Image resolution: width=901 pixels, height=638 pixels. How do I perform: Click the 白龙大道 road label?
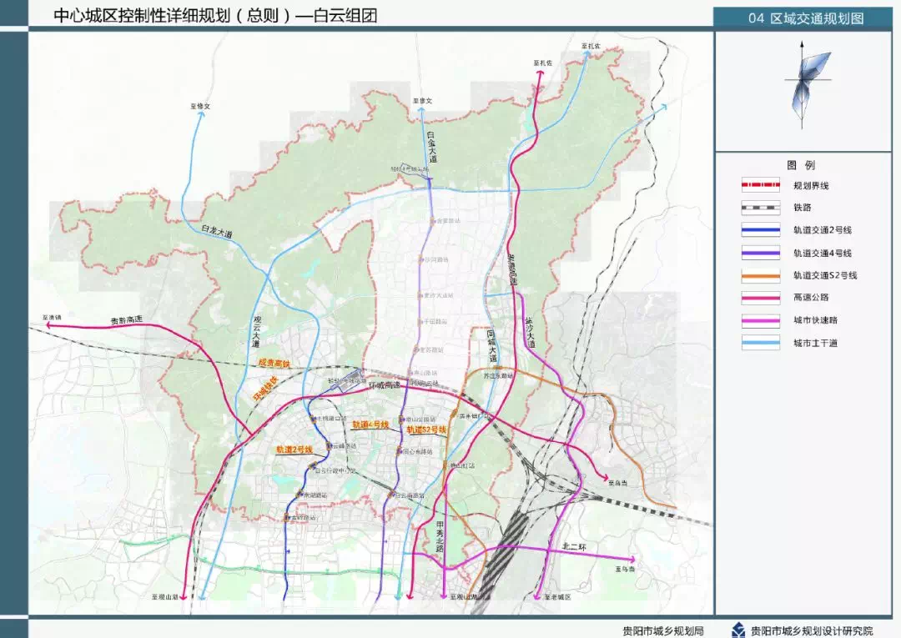click(x=217, y=231)
